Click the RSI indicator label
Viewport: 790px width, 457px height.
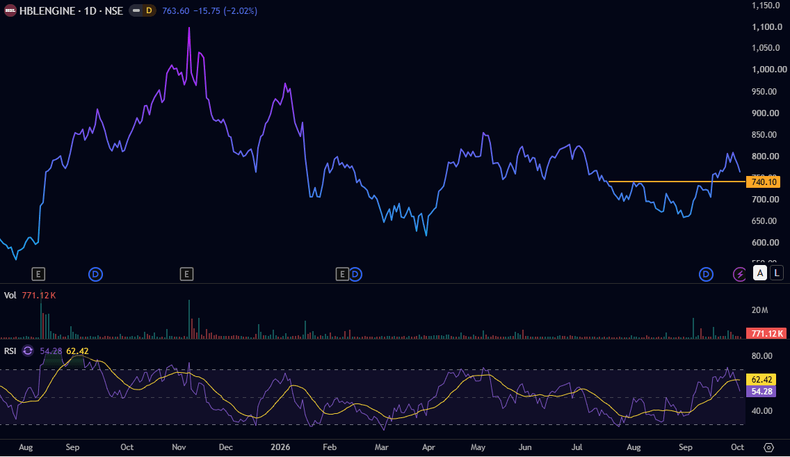10,351
